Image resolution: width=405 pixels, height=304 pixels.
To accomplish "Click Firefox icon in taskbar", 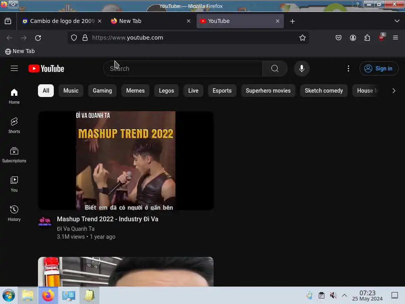I will click(48, 295).
